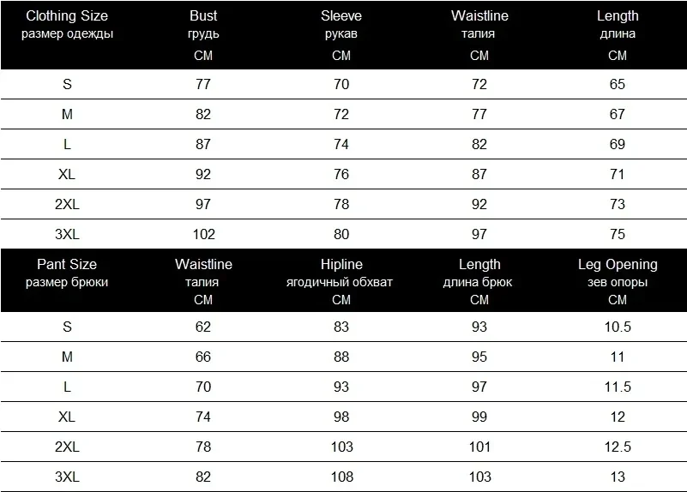Click clothing length value 75
This screenshot has width=687, height=492.
coord(618,234)
